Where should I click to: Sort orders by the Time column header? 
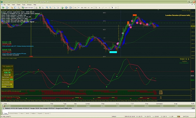37,104
